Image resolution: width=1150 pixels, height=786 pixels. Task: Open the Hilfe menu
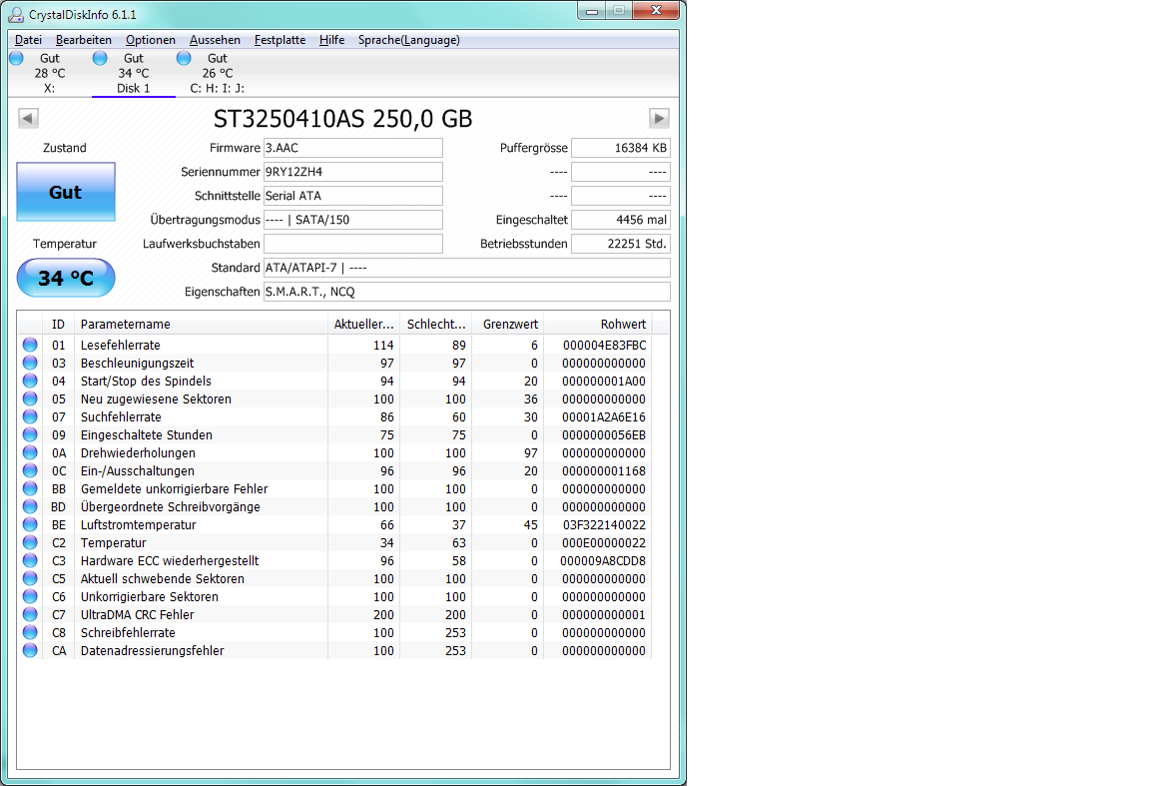coord(331,40)
